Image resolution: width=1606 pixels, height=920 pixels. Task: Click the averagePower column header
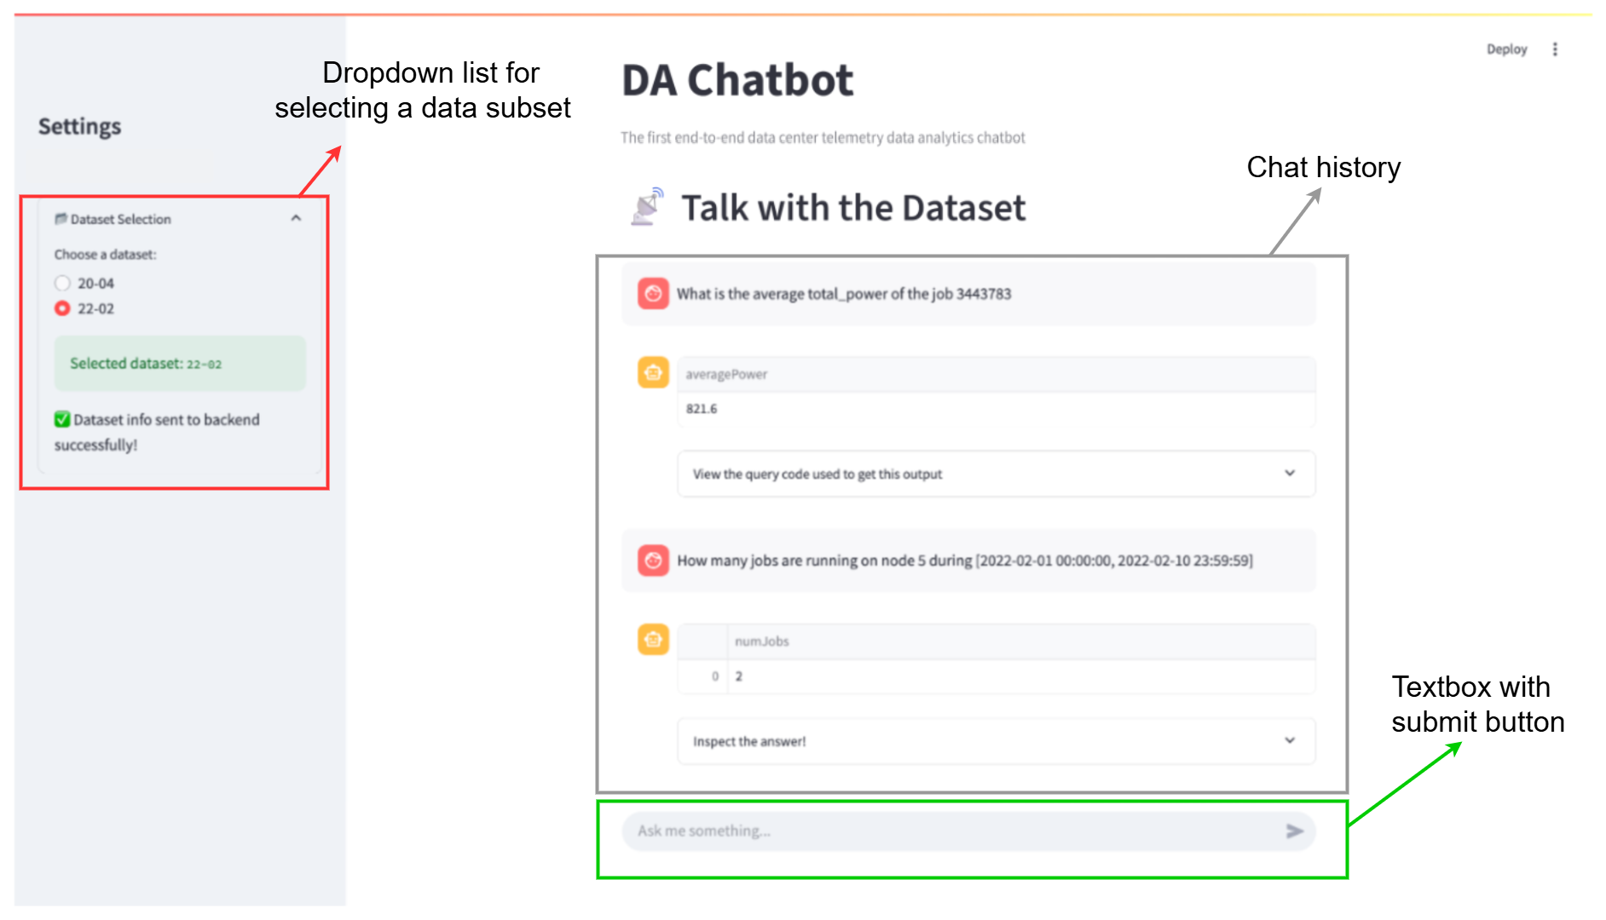click(726, 375)
